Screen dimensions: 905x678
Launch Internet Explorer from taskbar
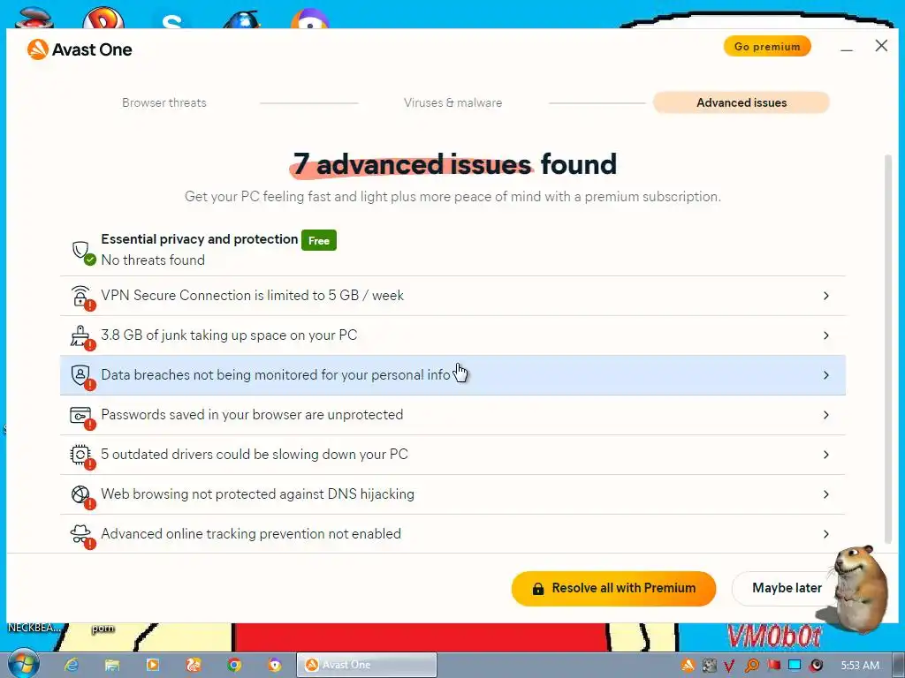tap(72, 665)
